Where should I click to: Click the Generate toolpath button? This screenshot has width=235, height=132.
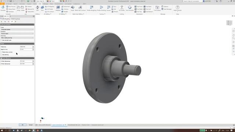point(10,11)
